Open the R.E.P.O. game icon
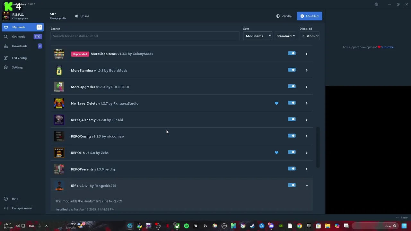This screenshot has height=231, width=411. [6, 16]
